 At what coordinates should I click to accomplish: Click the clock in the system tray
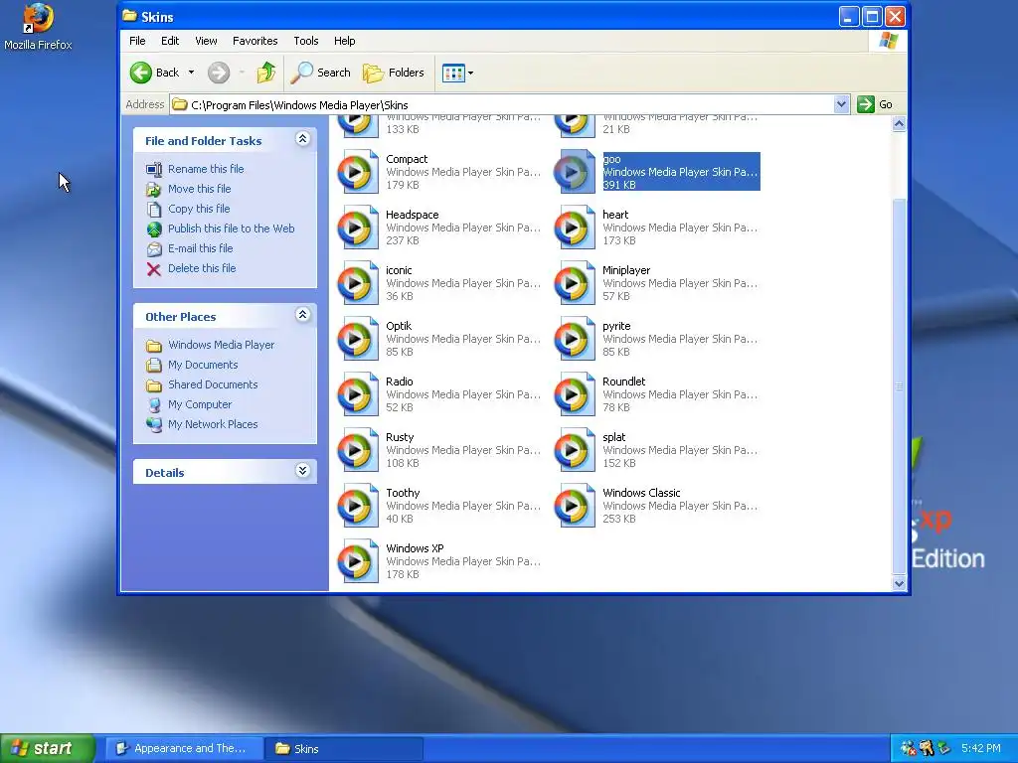(981, 748)
